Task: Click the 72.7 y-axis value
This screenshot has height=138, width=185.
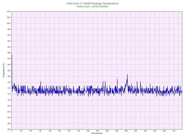Action: click(x=9, y=94)
